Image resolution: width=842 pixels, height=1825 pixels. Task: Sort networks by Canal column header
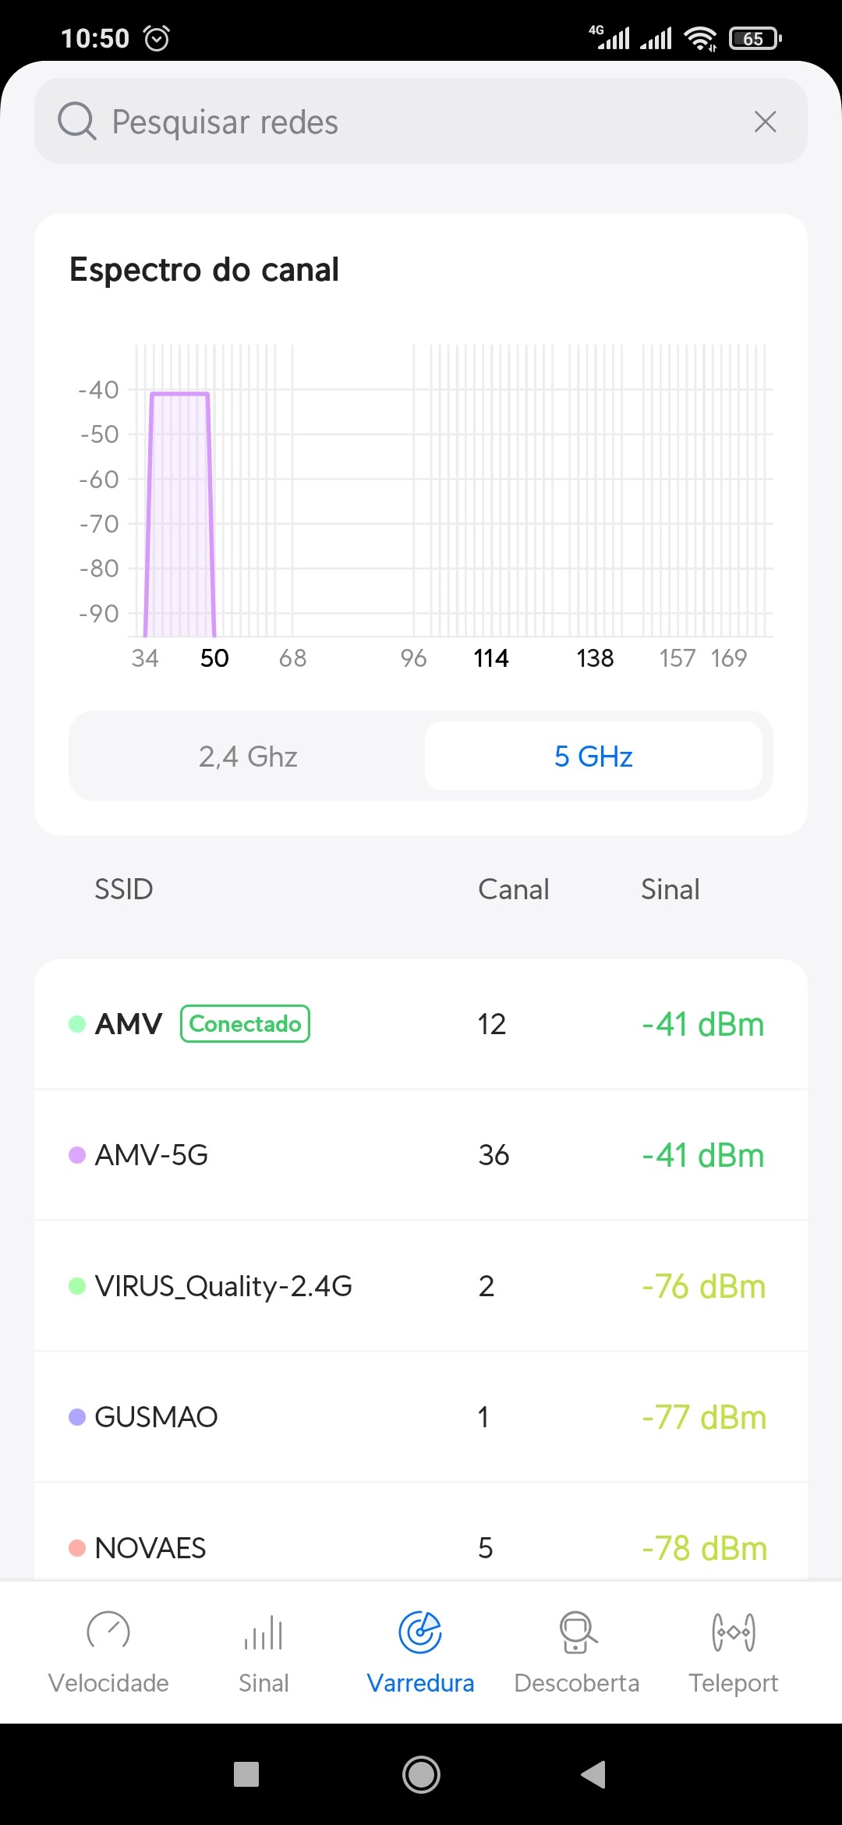coord(513,889)
